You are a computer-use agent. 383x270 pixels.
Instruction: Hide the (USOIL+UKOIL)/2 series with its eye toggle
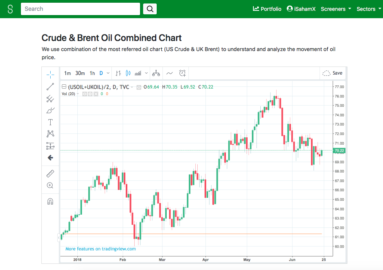[x=138, y=87]
